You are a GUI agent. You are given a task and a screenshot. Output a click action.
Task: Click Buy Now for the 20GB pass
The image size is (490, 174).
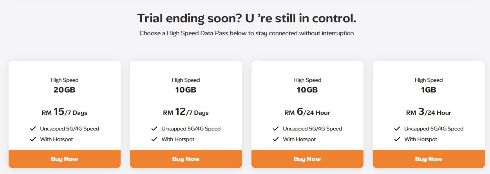pyautogui.click(x=64, y=159)
